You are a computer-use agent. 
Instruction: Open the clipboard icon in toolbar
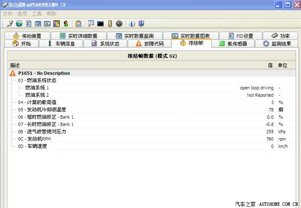point(78,24)
